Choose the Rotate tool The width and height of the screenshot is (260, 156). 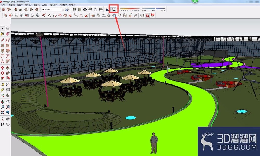point(3,73)
